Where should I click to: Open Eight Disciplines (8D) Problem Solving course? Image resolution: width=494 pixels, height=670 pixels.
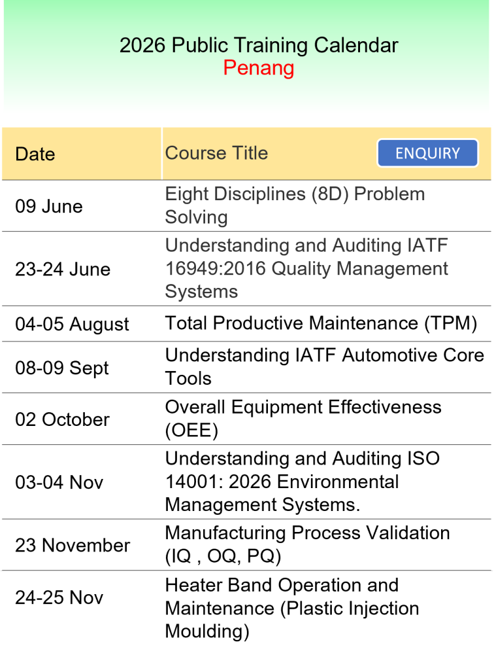(295, 205)
